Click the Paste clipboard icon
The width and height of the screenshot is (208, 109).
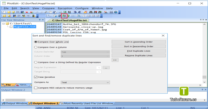click(x=55, y=12)
